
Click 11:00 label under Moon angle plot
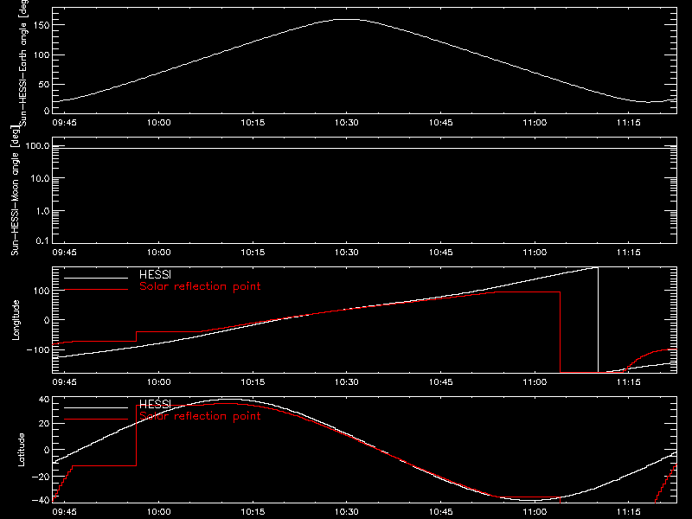[535, 252]
